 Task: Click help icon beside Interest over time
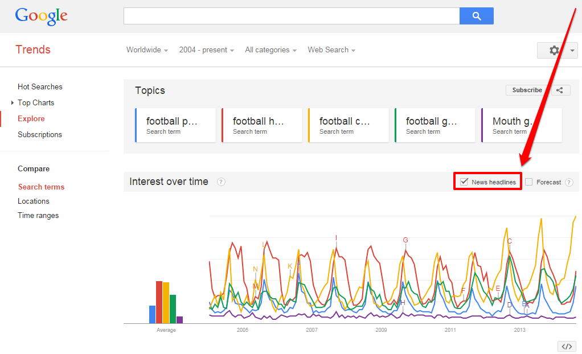tap(221, 182)
